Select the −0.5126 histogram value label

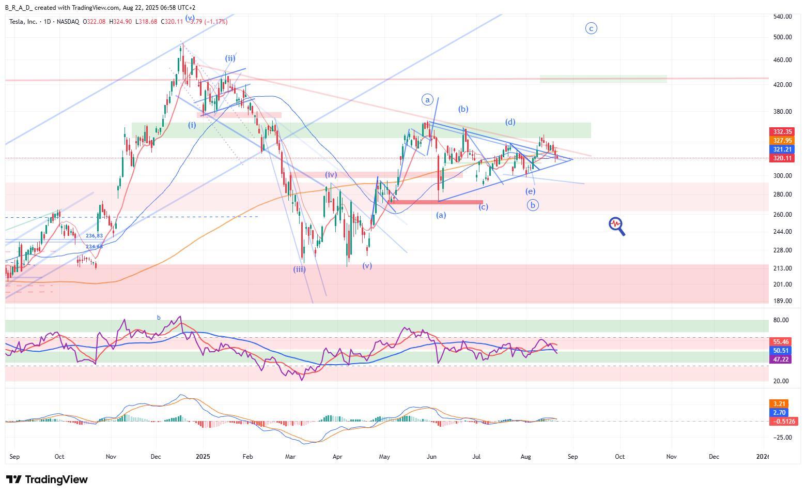tap(784, 422)
